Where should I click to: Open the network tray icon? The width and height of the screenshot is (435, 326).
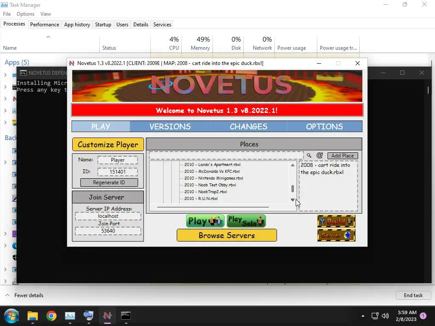tap(375, 316)
